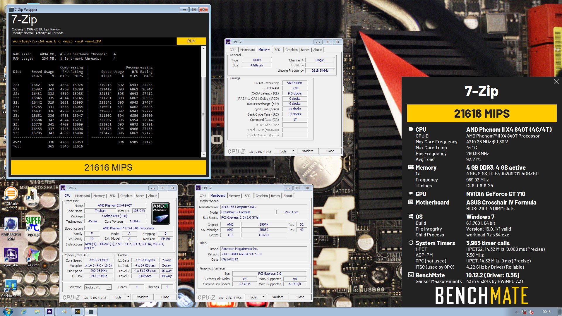Image resolution: width=562 pixels, height=316 pixels.
Task: Open the results folder desktop icon
Action: click(x=33, y=197)
